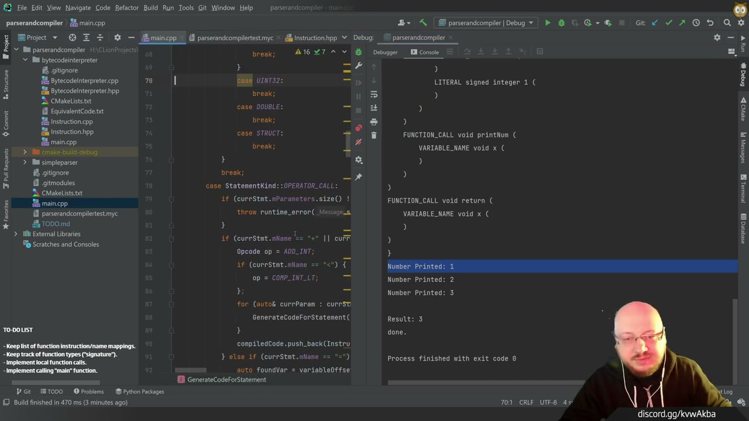Open Problems tool window
This screenshot has width=749, height=421.
point(88,392)
